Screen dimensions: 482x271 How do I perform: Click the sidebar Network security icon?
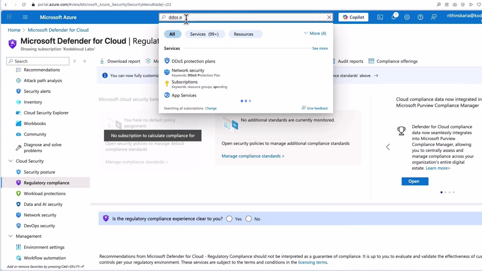click(18, 215)
